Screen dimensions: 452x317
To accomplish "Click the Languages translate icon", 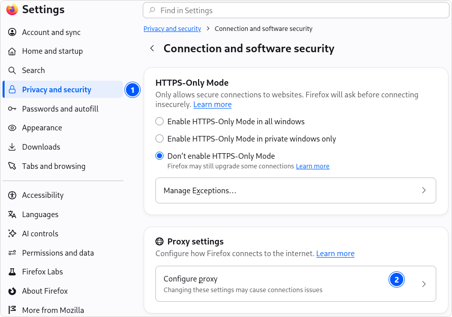I will (x=12, y=215).
